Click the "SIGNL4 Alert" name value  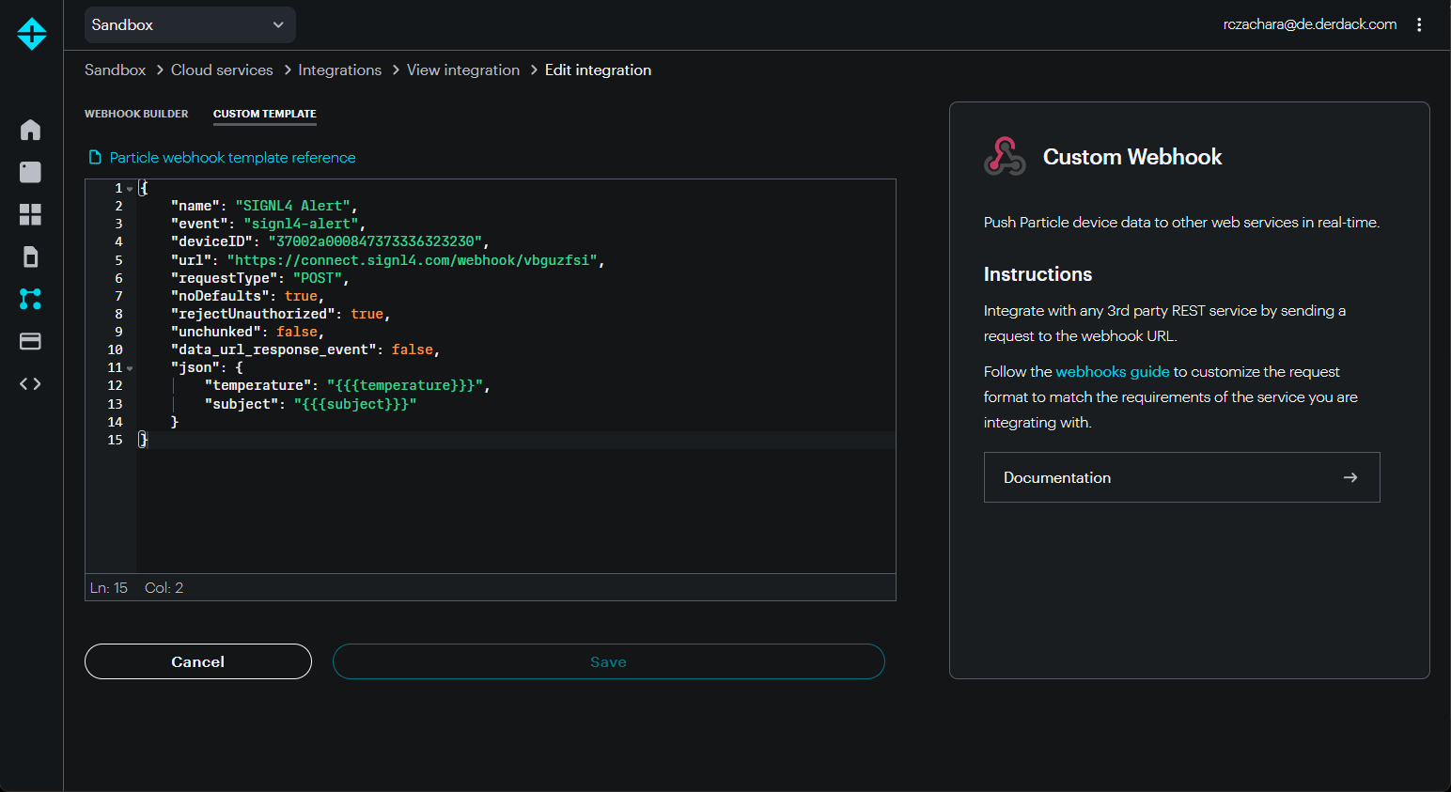pyautogui.click(x=292, y=206)
